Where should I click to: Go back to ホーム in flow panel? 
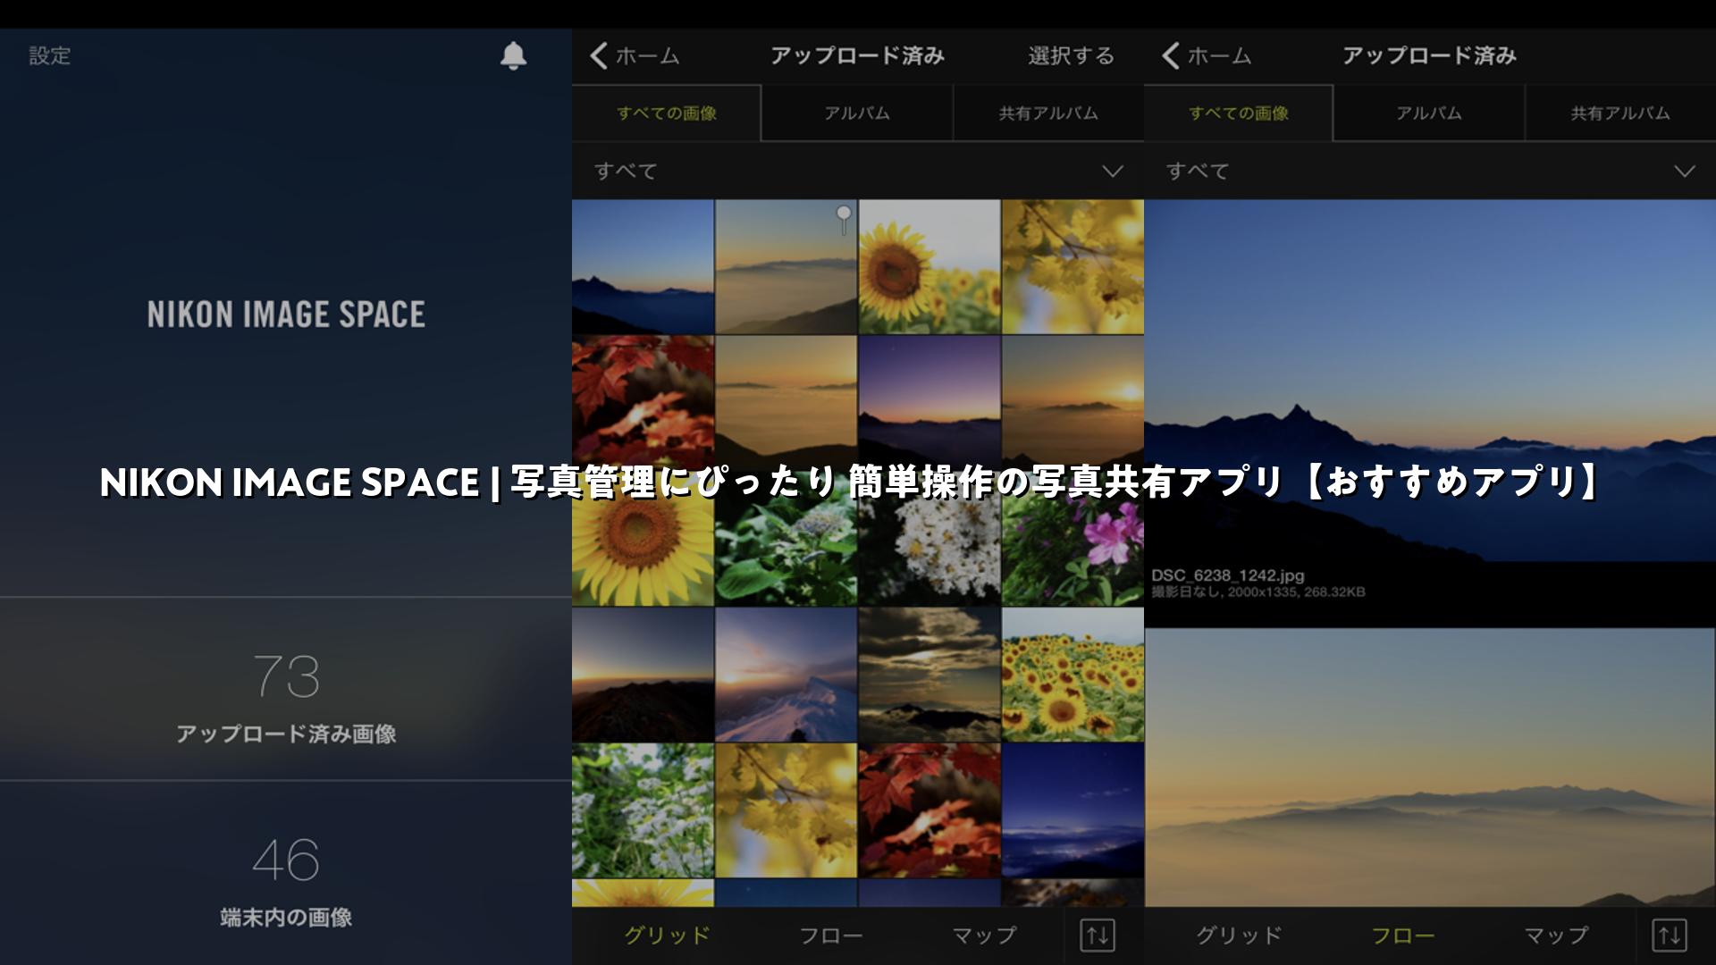click(x=1207, y=55)
